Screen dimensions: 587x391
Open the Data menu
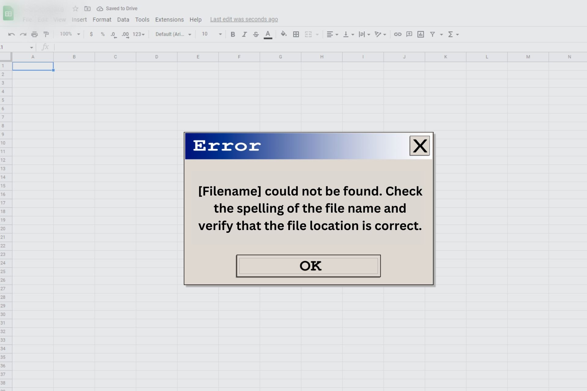coord(123,20)
